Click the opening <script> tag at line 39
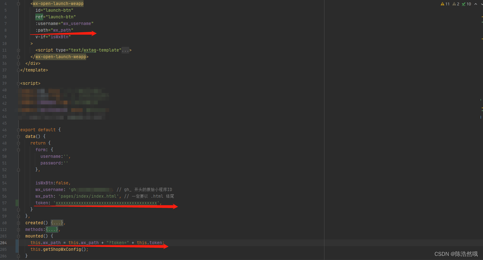Image resolution: width=483 pixels, height=260 pixels. click(30, 84)
